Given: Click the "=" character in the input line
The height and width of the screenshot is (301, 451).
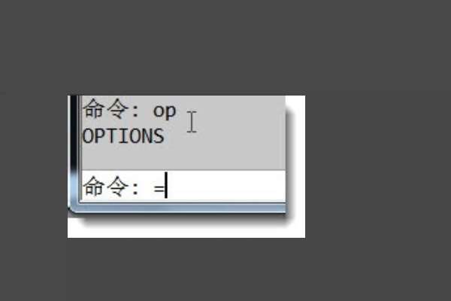Looking at the screenshot, I should click(x=159, y=189).
